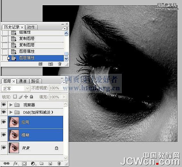Toggle visibility of 观察器 group

click(x=4, y=105)
